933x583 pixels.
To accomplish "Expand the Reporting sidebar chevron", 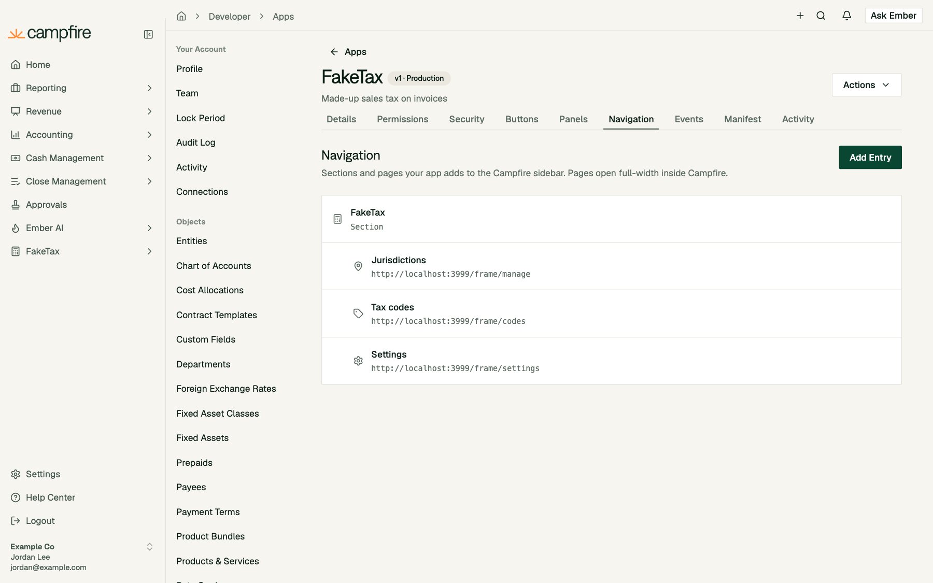I will 149,88.
